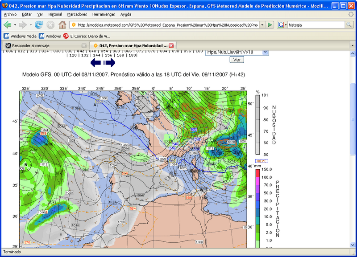Screen dimensions: 357x257
Task: Click the Forward navigation arrow
Action: [22, 25]
